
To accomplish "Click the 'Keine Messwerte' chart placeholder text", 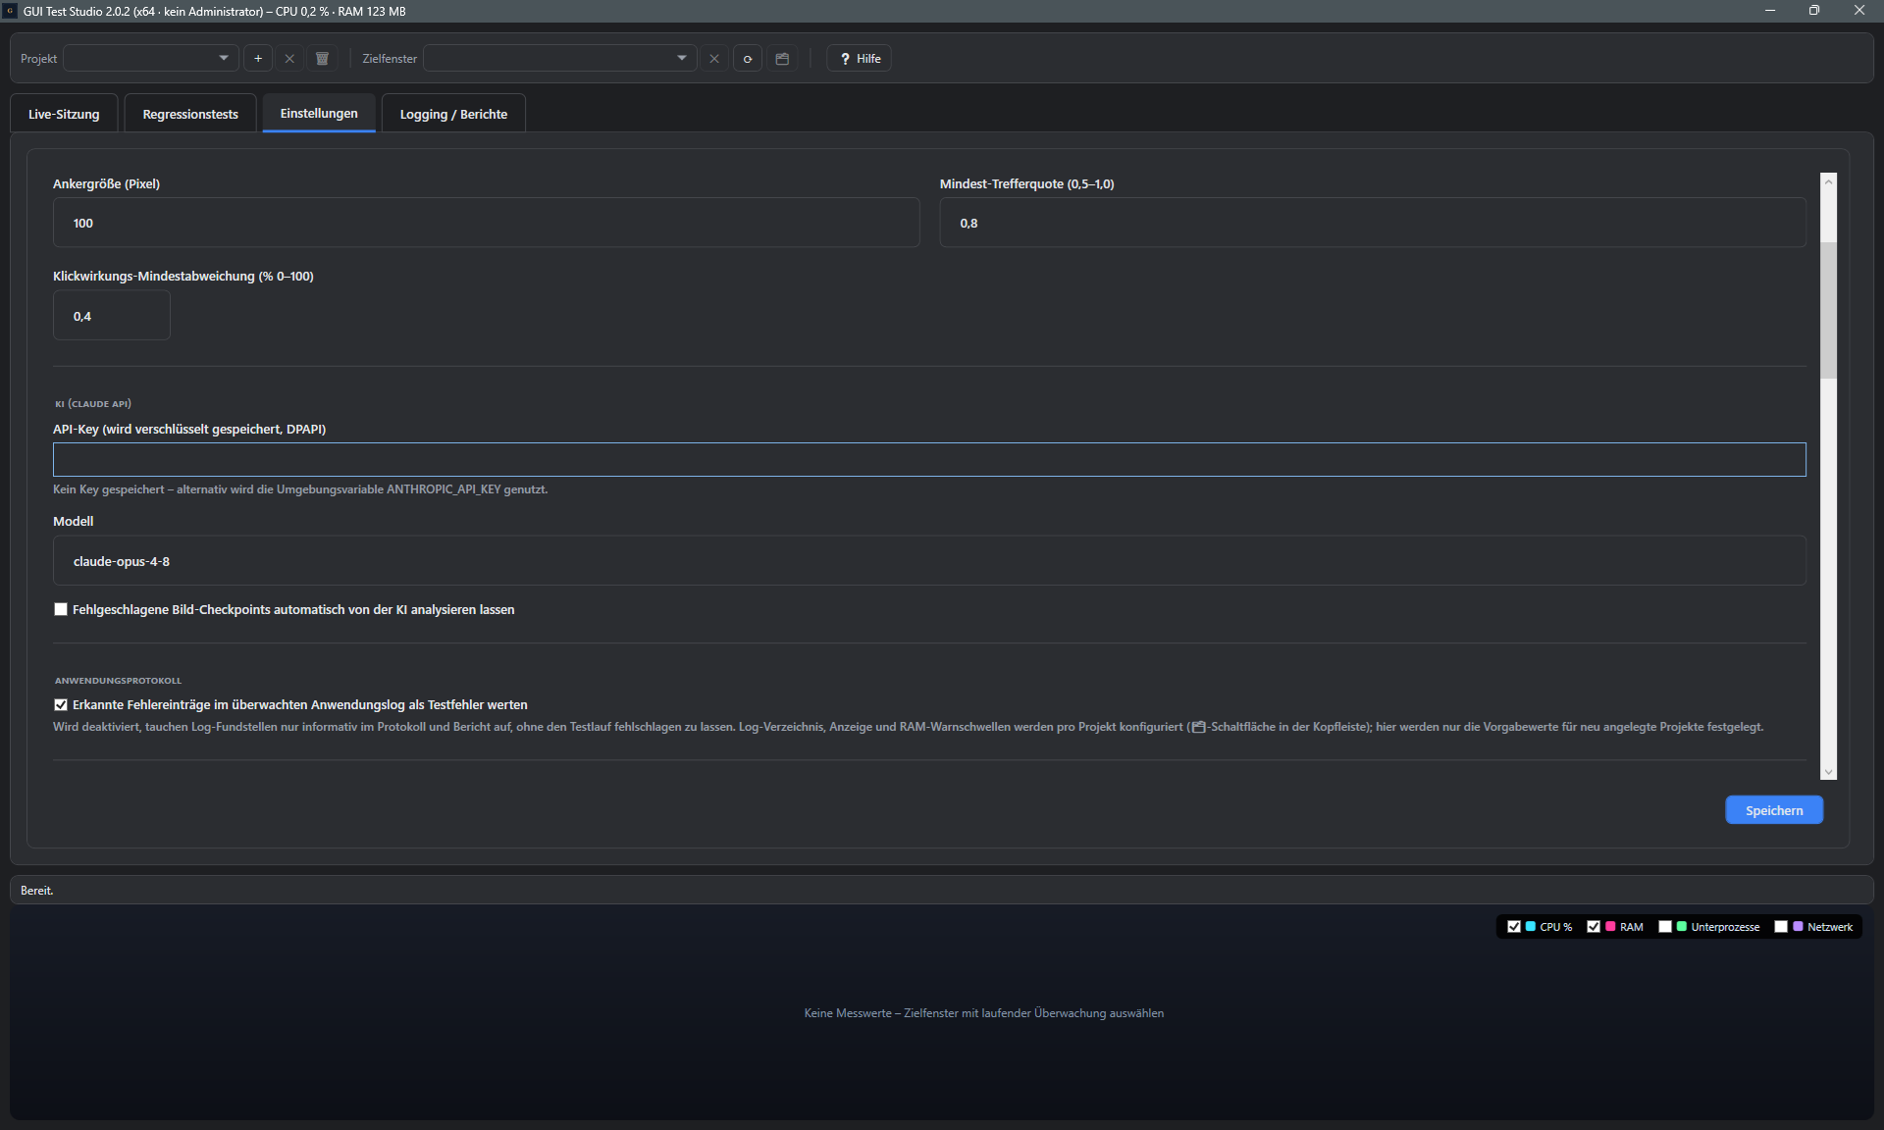I will tap(984, 1013).
